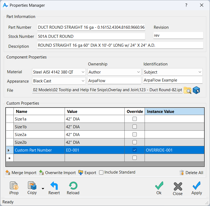Click the iProp icon button
This screenshot has height=206, width=210.
pos(14,186)
